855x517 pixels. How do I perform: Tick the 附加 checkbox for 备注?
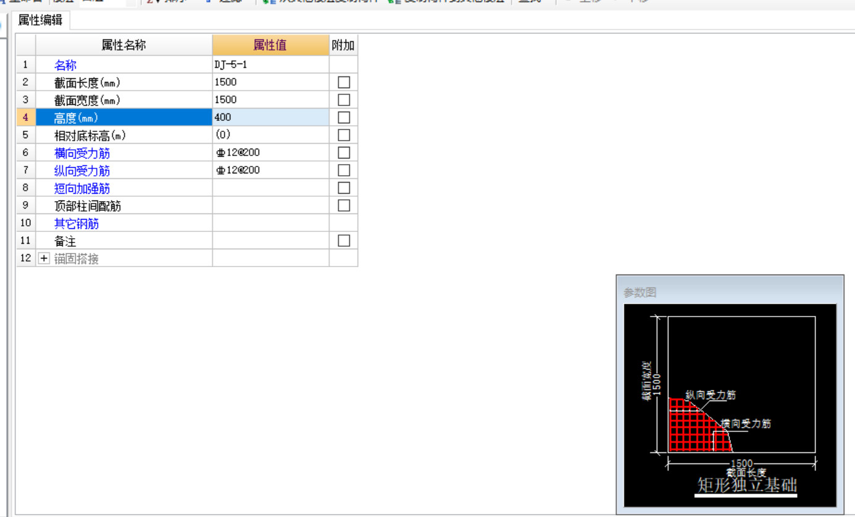pos(344,241)
